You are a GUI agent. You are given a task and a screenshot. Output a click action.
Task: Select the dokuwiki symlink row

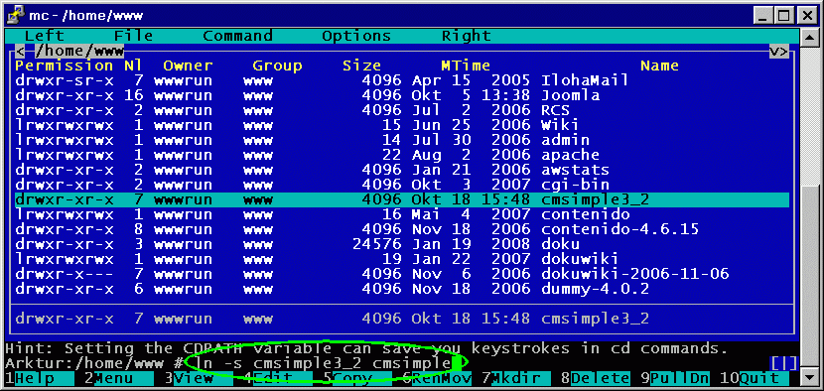[x=402, y=259]
